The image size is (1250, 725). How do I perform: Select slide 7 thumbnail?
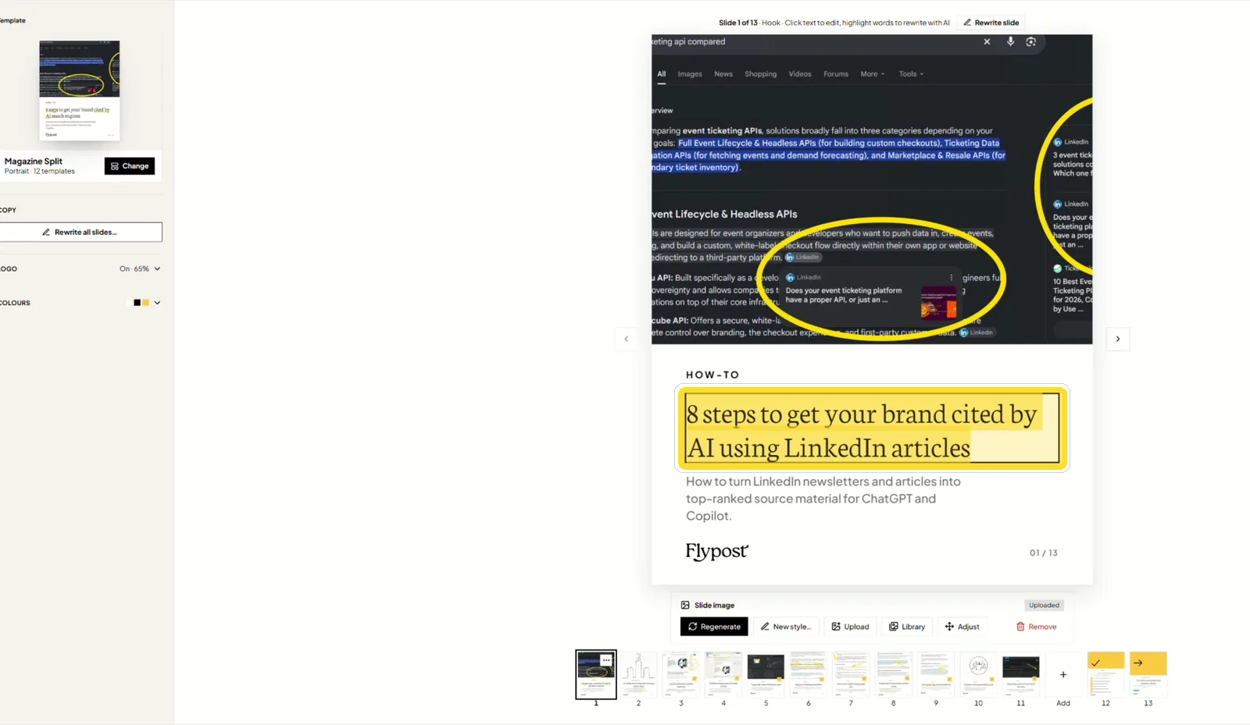(851, 674)
